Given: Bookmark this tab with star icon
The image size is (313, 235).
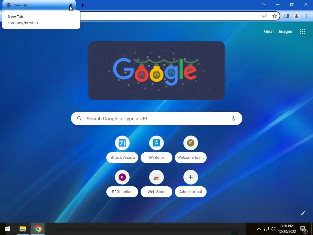Looking at the screenshot, I should pos(274,16).
